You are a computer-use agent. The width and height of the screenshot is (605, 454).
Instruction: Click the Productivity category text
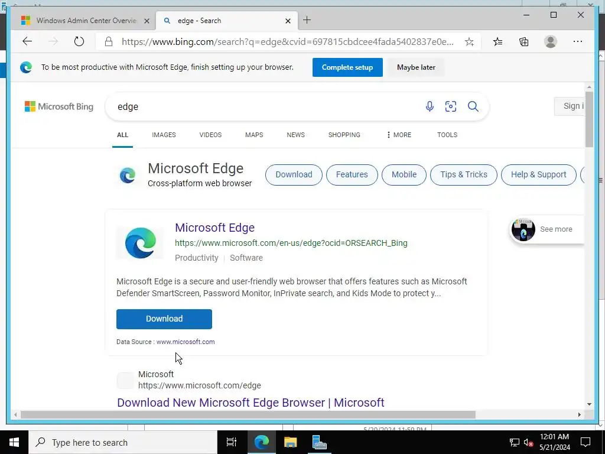click(x=196, y=258)
